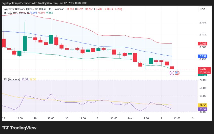The image size is (214, 134).
Task: Click the 29 date label on time axis
Action: click(35, 118)
